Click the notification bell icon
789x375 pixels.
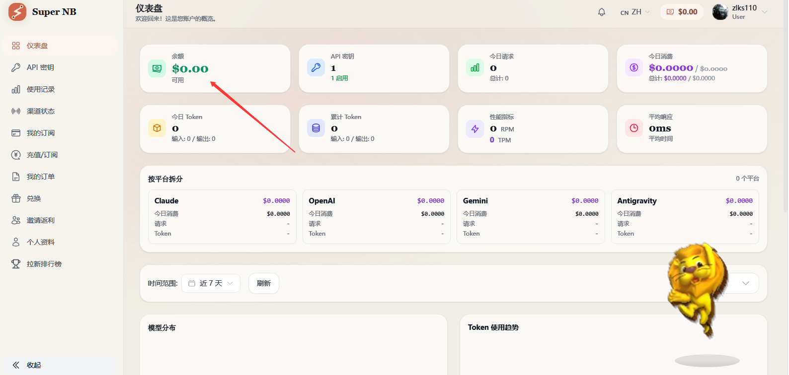tap(602, 12)
